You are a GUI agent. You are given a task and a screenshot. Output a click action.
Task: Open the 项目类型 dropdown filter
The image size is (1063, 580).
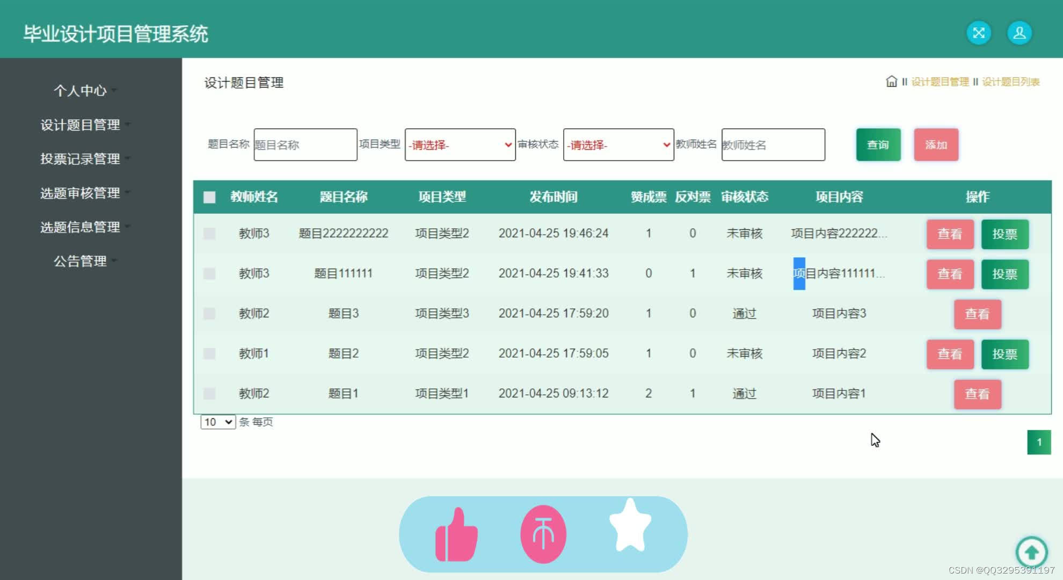coord(460,144)
